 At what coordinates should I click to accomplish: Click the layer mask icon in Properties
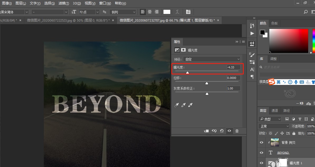click(x=183, y=50)
